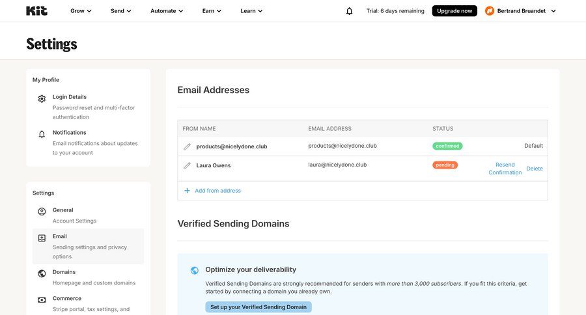
Task: Click Add from address link
Action: [217, 191]
